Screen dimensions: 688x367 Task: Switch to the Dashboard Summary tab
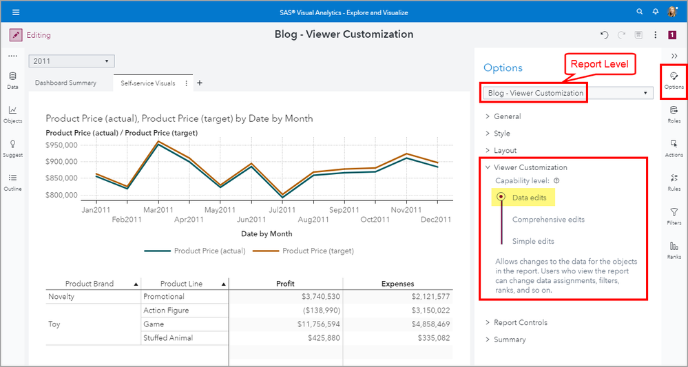[65, 83]
